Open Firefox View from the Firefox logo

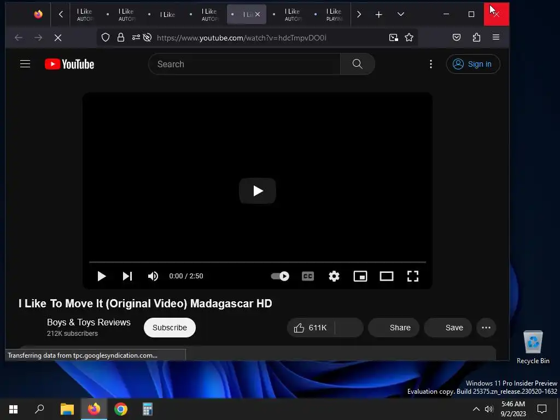tap(38, 14)
